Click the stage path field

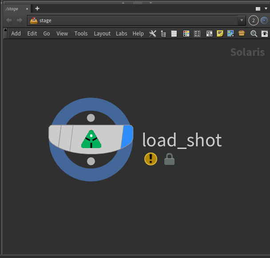[x=136, y=20]
